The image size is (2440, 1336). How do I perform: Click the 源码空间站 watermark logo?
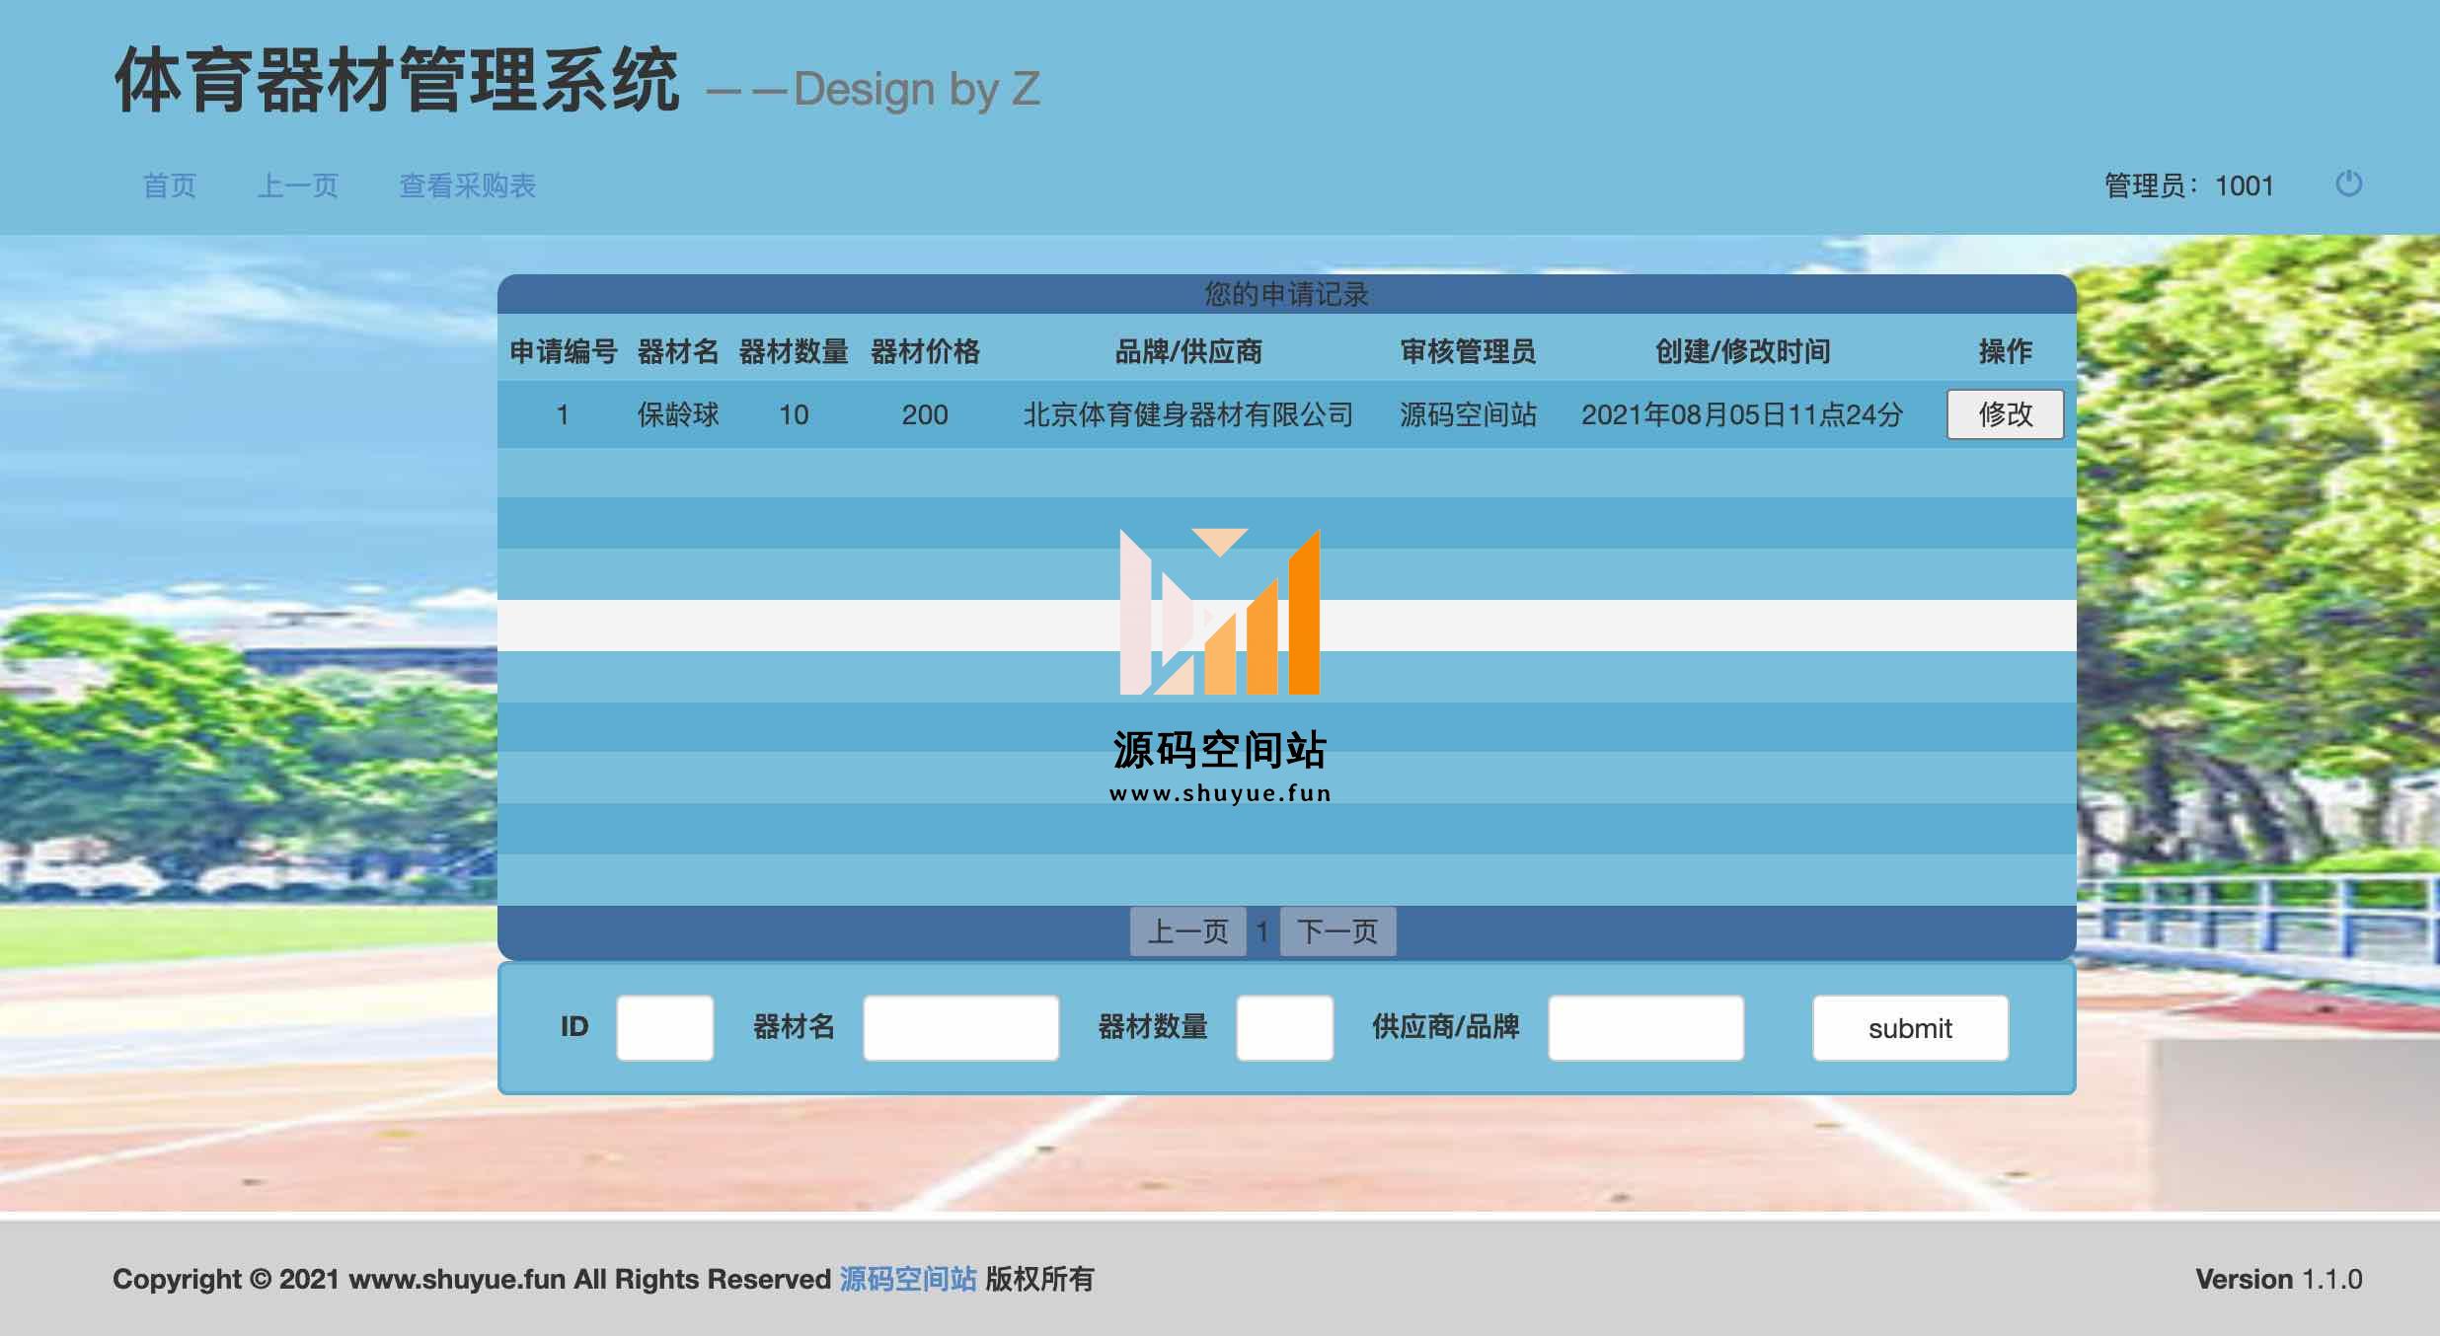(1220, 665)
